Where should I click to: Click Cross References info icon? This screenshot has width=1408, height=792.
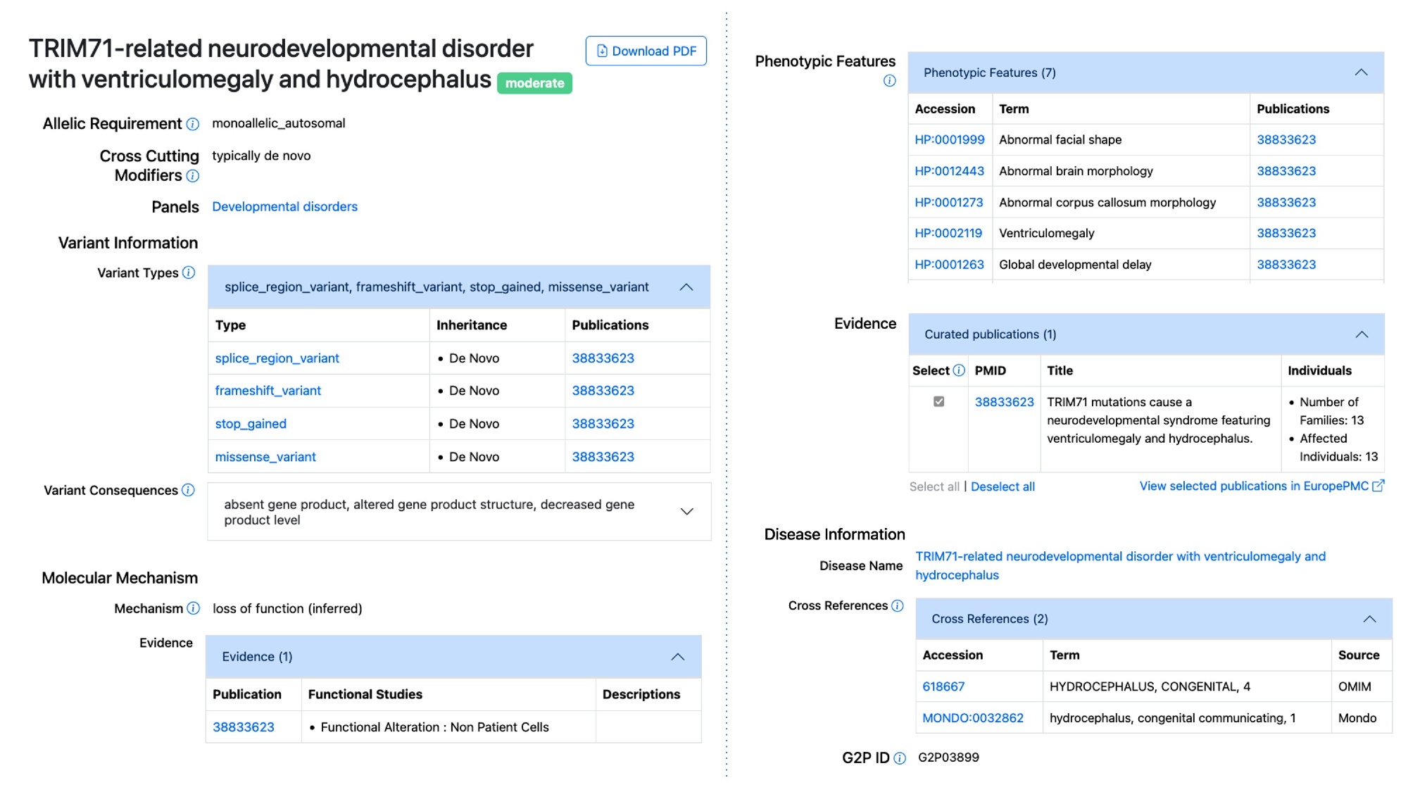coord(897,606)
